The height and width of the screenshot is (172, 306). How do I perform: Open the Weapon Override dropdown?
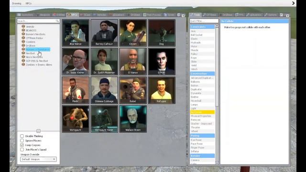(x=38, y=159)
